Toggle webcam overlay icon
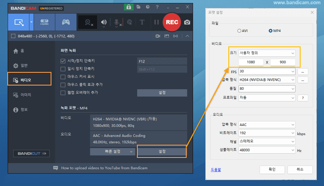The height and width of the screenshot is (186, 324). (x=88, y=22)
